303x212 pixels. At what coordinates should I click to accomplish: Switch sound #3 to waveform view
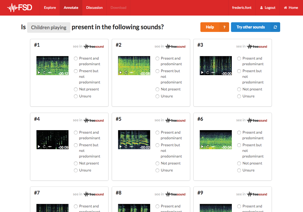213,73
